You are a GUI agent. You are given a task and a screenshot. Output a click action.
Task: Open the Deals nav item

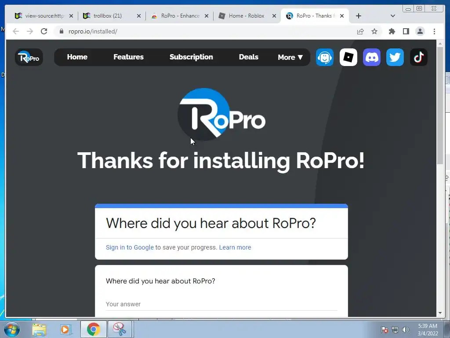pos(249,57)
